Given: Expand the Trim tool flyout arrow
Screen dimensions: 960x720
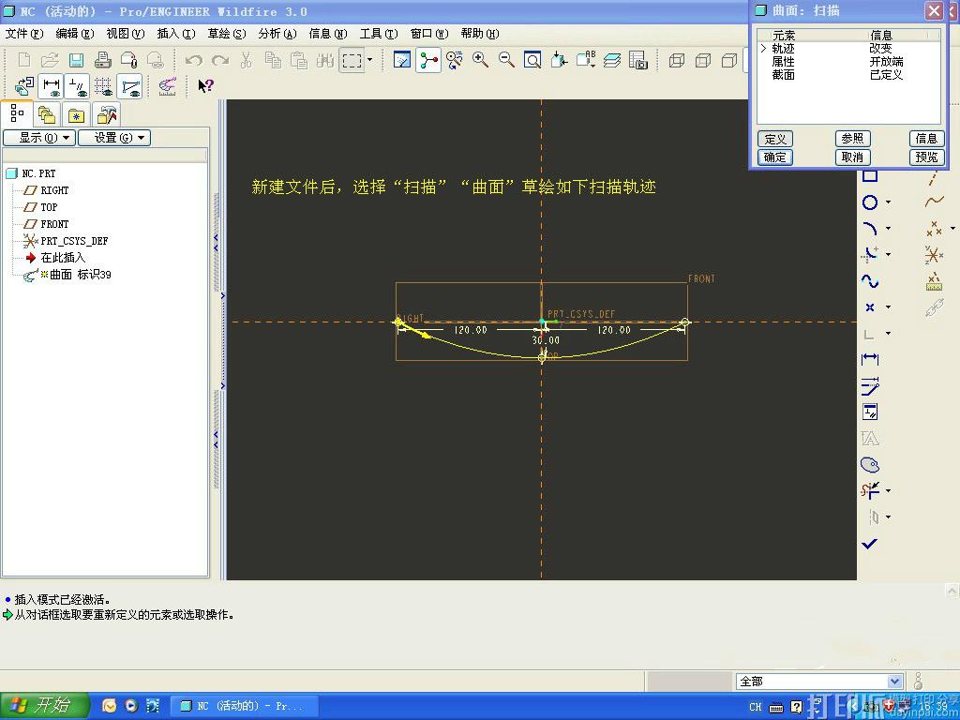Looking at the screenshot, I should pyautogui.click(x=889, y=490).
